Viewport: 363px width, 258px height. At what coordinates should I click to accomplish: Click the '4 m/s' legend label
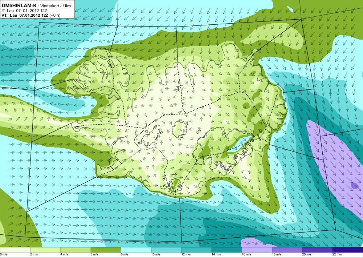pyautogui.click(x=64, y=254)
